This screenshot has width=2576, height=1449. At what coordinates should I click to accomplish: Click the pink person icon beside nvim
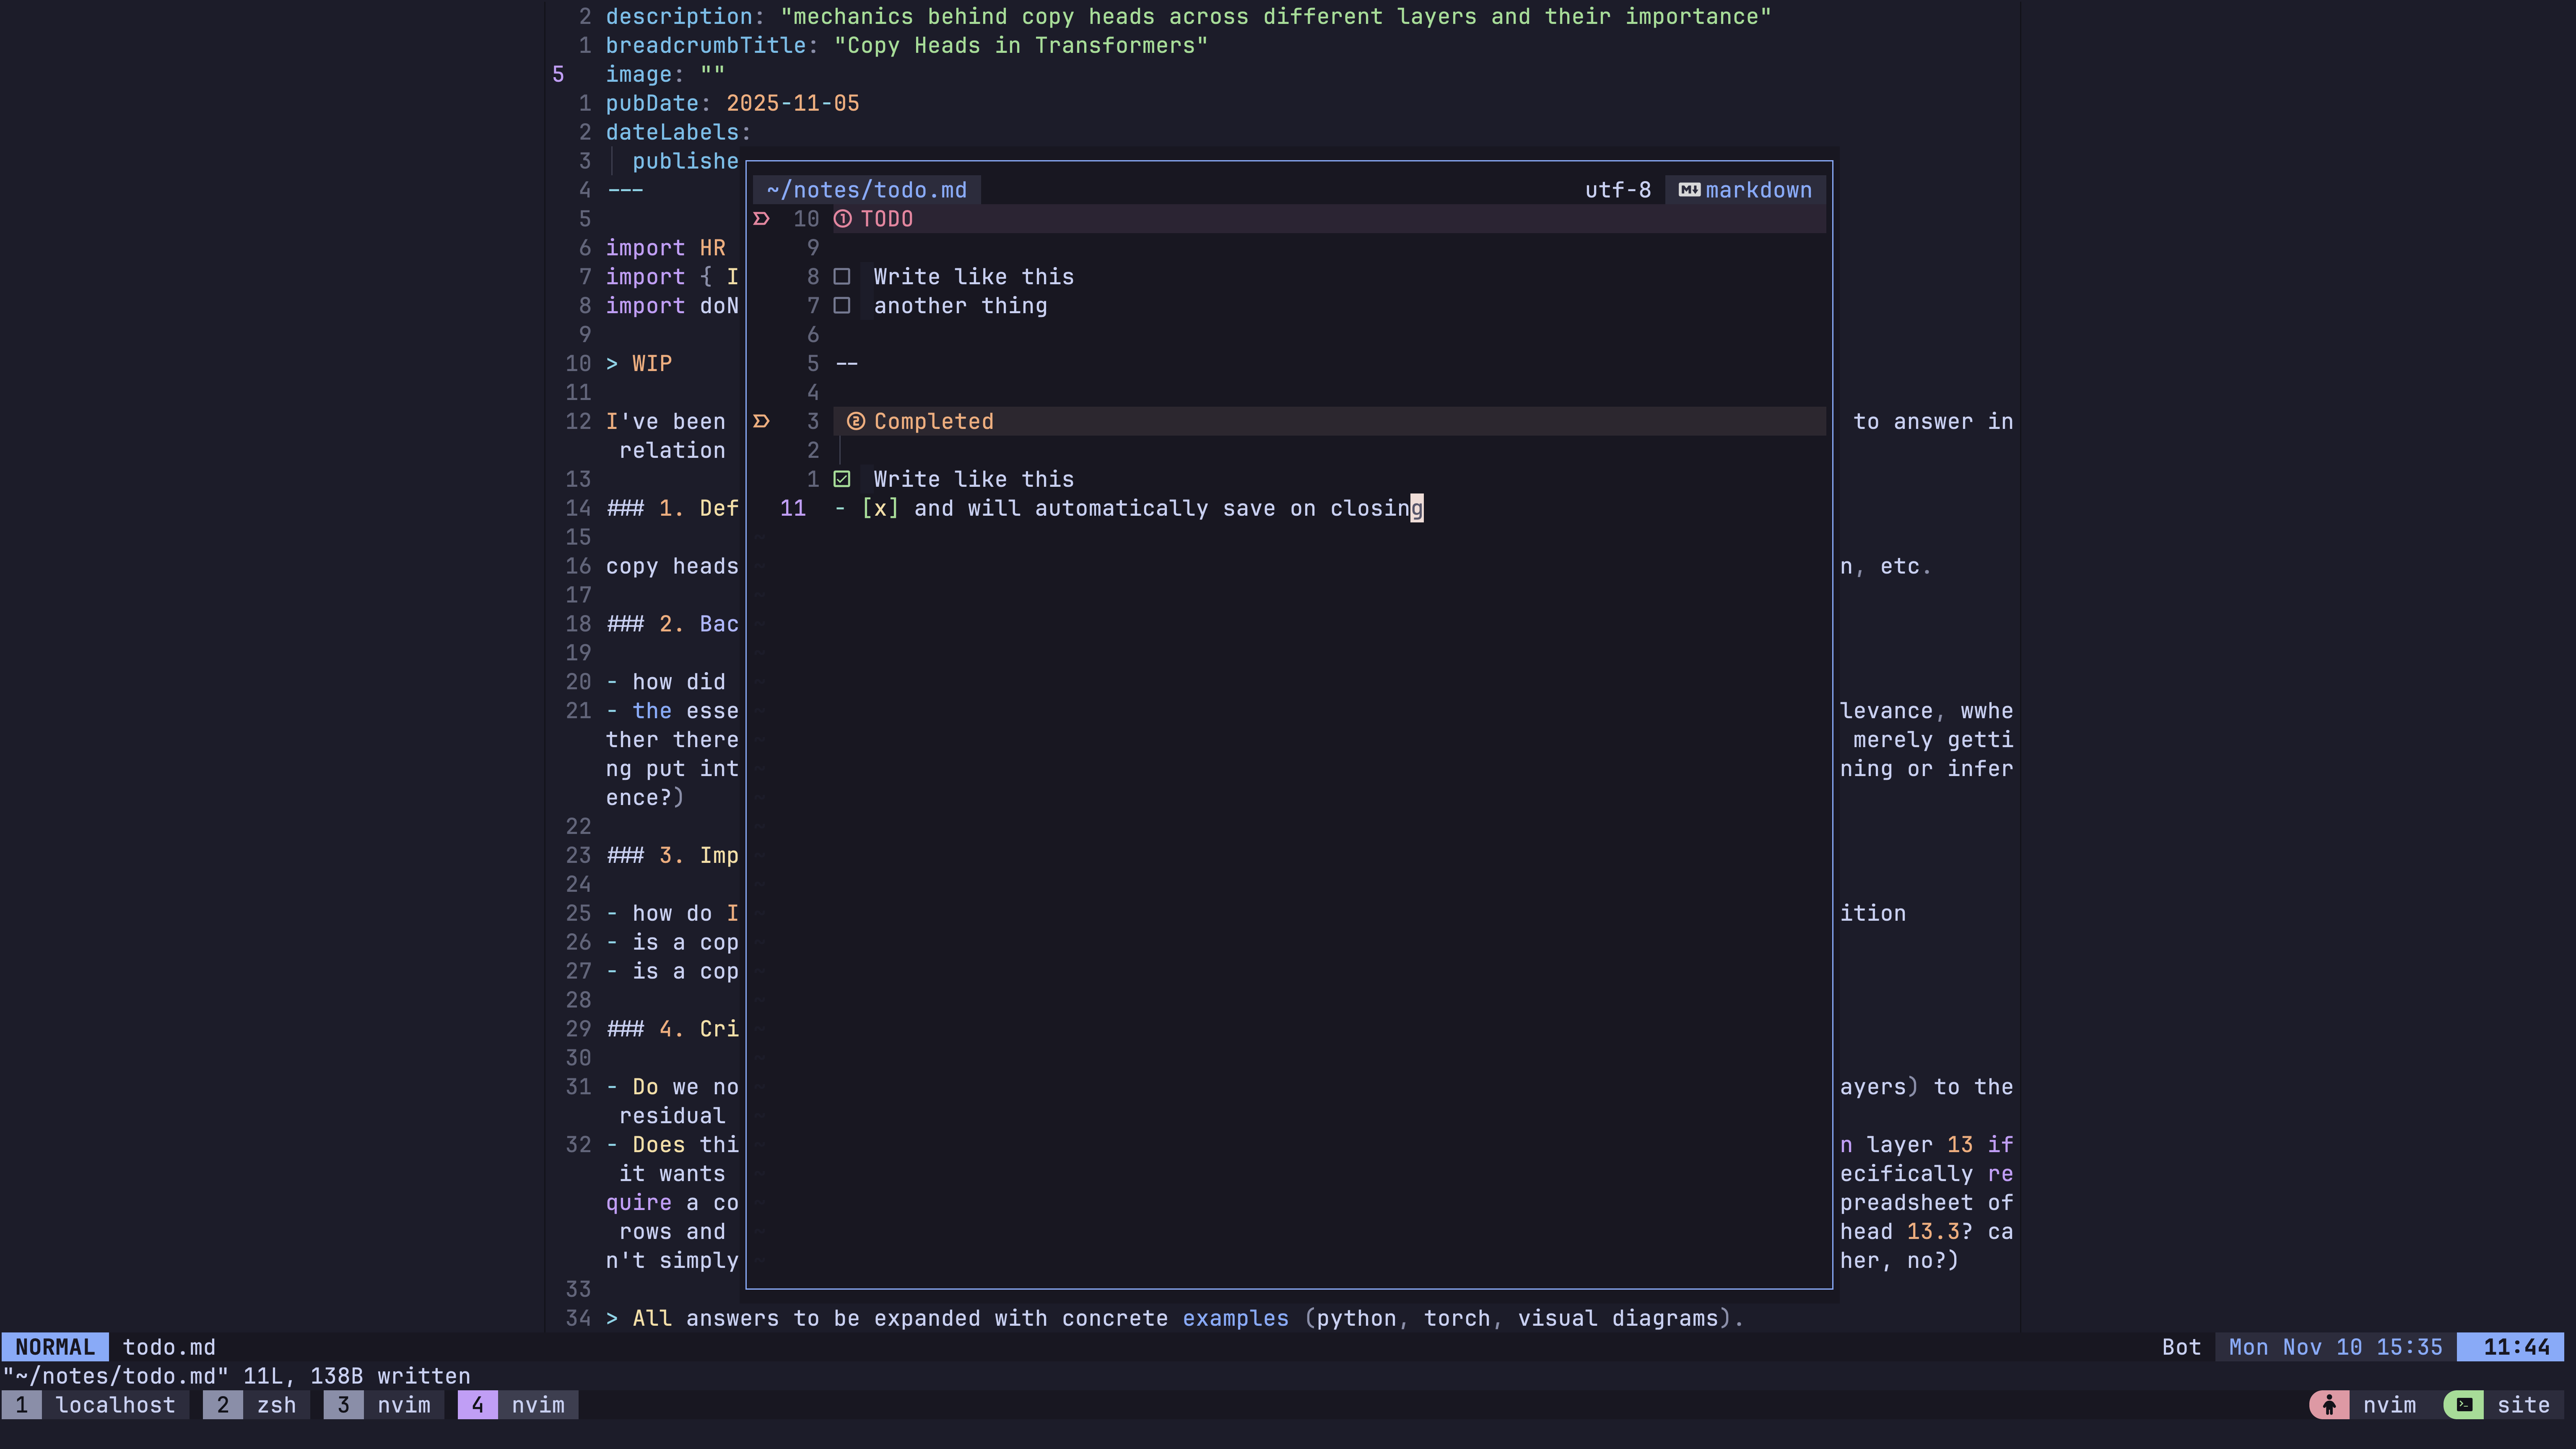tap(2329, 1405)
